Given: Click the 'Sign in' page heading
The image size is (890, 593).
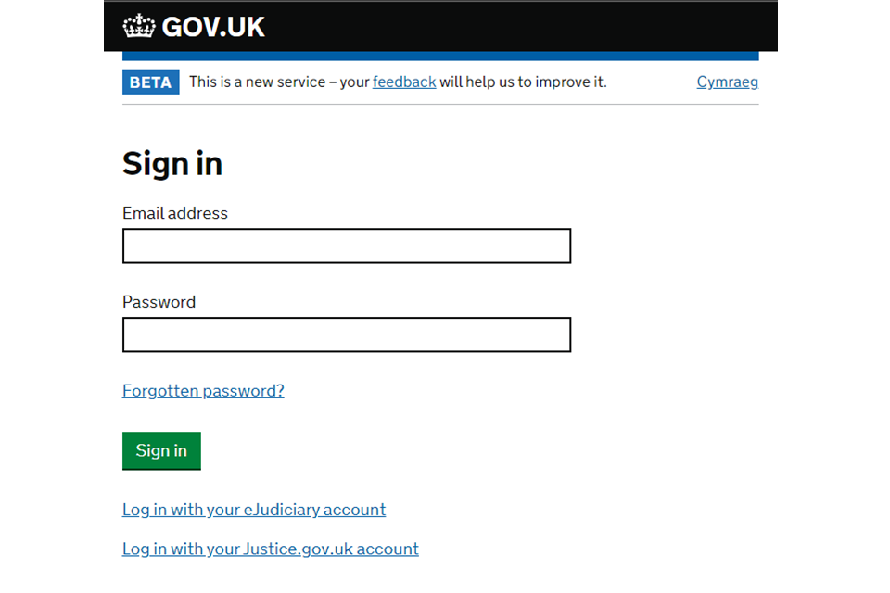Looking at the screenshot, I should click(x=172, y=164).
